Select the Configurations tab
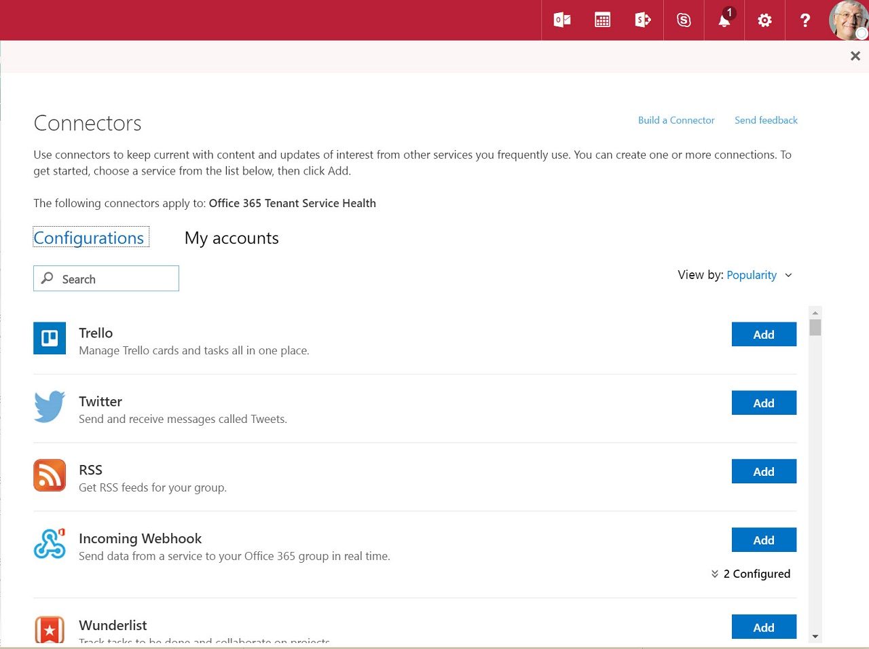 pos(90,238)
